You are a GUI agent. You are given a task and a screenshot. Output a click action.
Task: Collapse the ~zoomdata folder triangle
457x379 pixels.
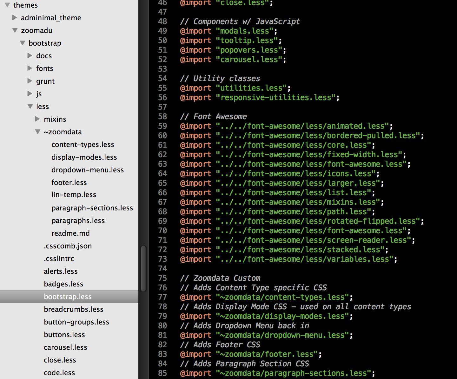click(38, 132)
